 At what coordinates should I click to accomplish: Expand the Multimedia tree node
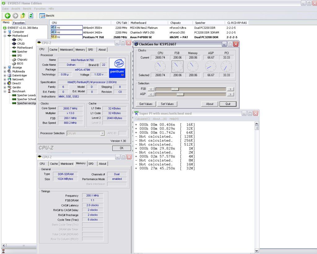tap(5, 71)
